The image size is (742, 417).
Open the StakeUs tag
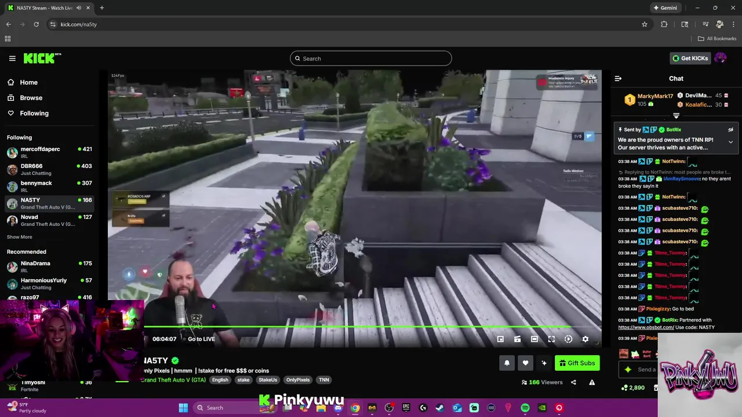268,380
